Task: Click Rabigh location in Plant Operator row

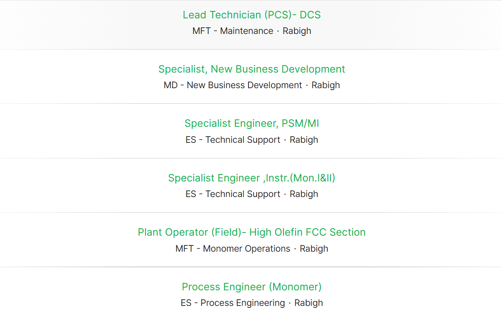Action: (314, 249)
